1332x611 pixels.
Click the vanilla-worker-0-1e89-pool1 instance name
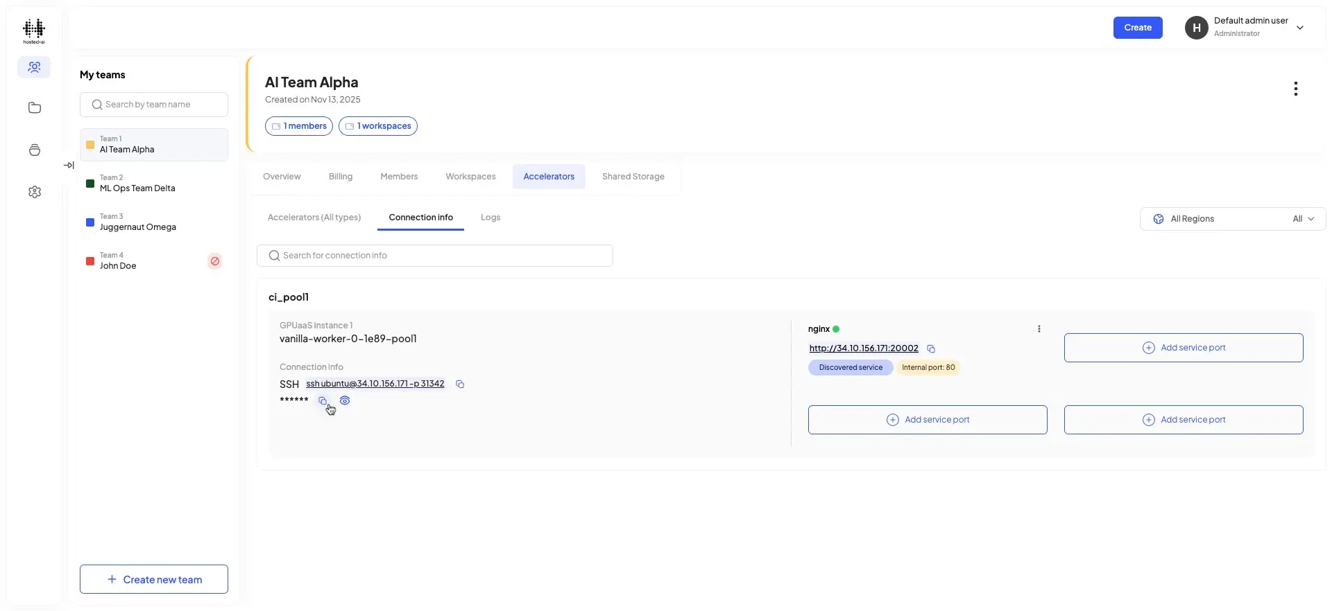coord(348,339)
